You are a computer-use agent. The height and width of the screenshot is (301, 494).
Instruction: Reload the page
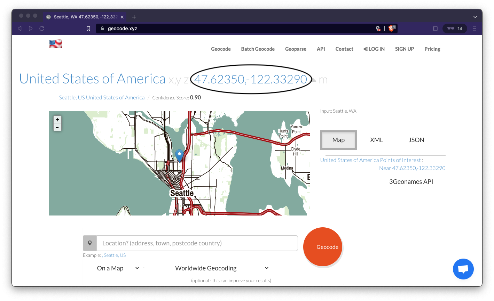42,29
